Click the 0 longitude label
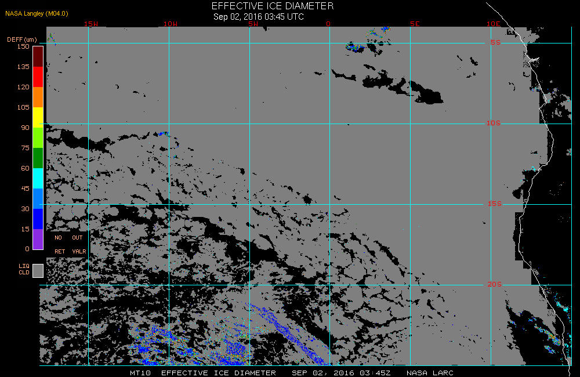 coord(328,24)
